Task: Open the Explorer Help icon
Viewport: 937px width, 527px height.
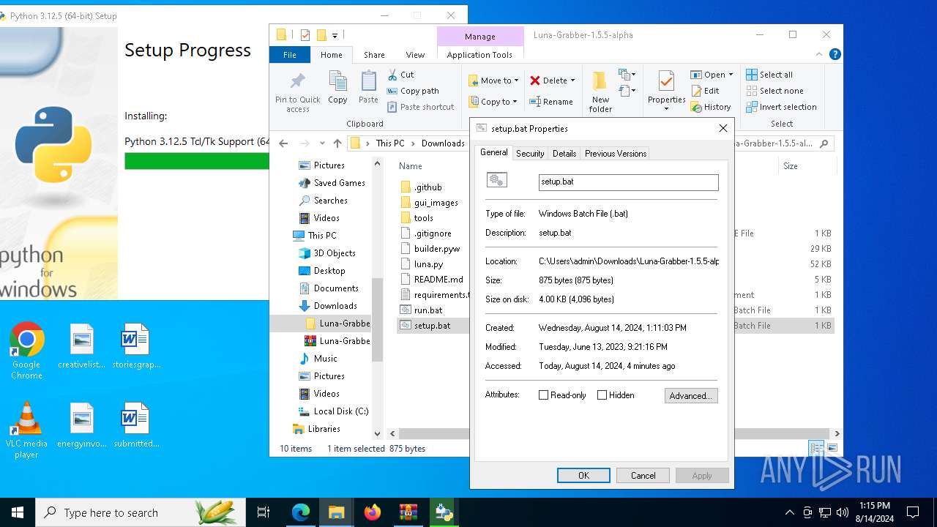Action: 835,54
